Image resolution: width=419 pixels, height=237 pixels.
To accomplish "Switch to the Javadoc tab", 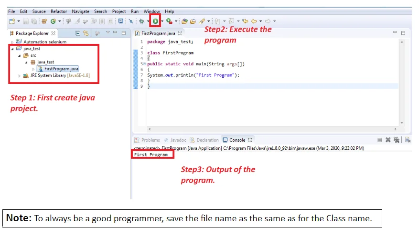I will click(x=175, y=140).
